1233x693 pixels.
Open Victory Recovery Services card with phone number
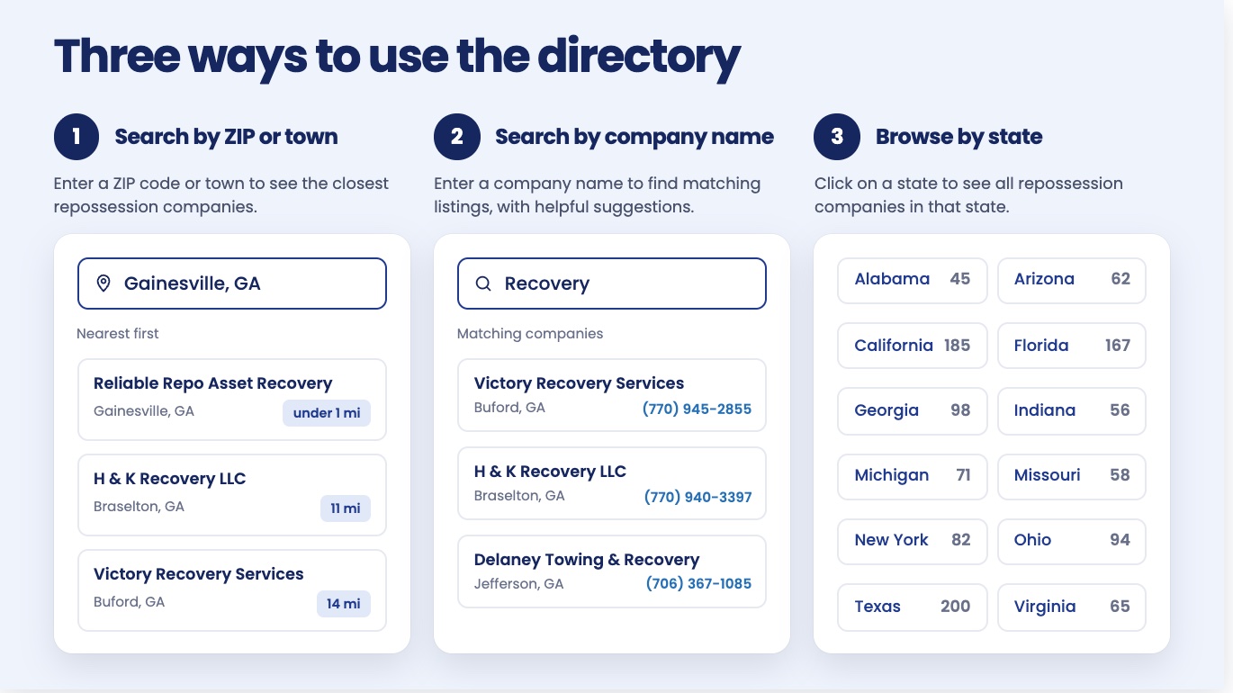pos(612,395)
